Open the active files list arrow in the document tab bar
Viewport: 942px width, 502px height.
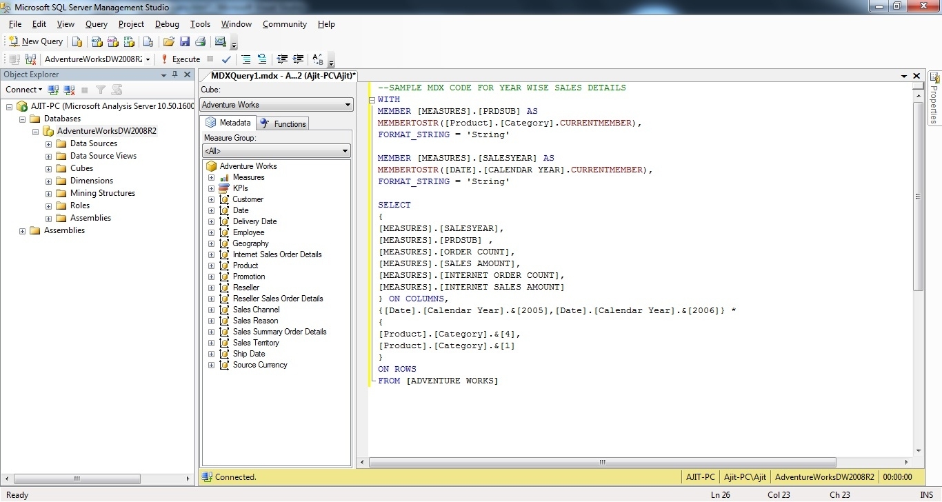pos(904,76)
